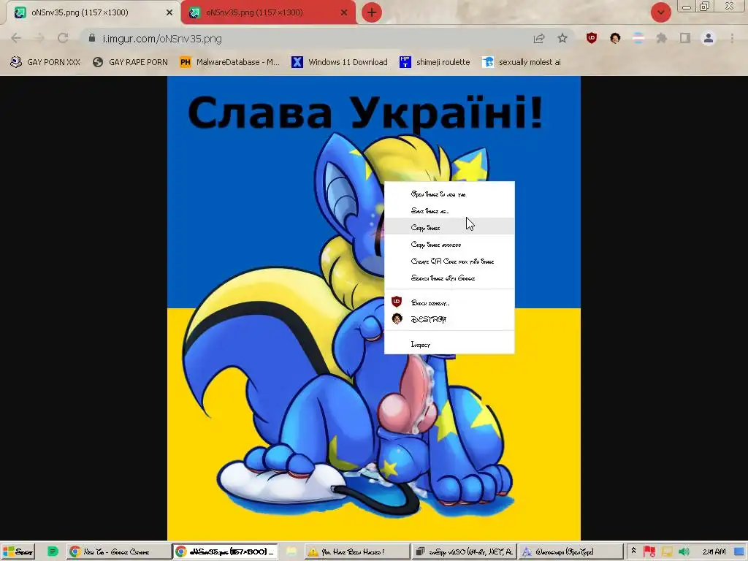Switch to the second red oNSnv35.png tab
This screenshot has width=748, height=561.
267,13
